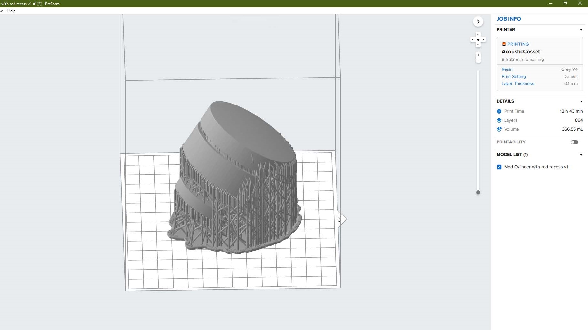
Task: Select the AcousticCosset printer name
Action: coord(521,51)
